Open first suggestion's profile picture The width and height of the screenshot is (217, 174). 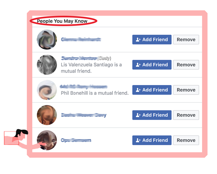(x=47, y=39)
